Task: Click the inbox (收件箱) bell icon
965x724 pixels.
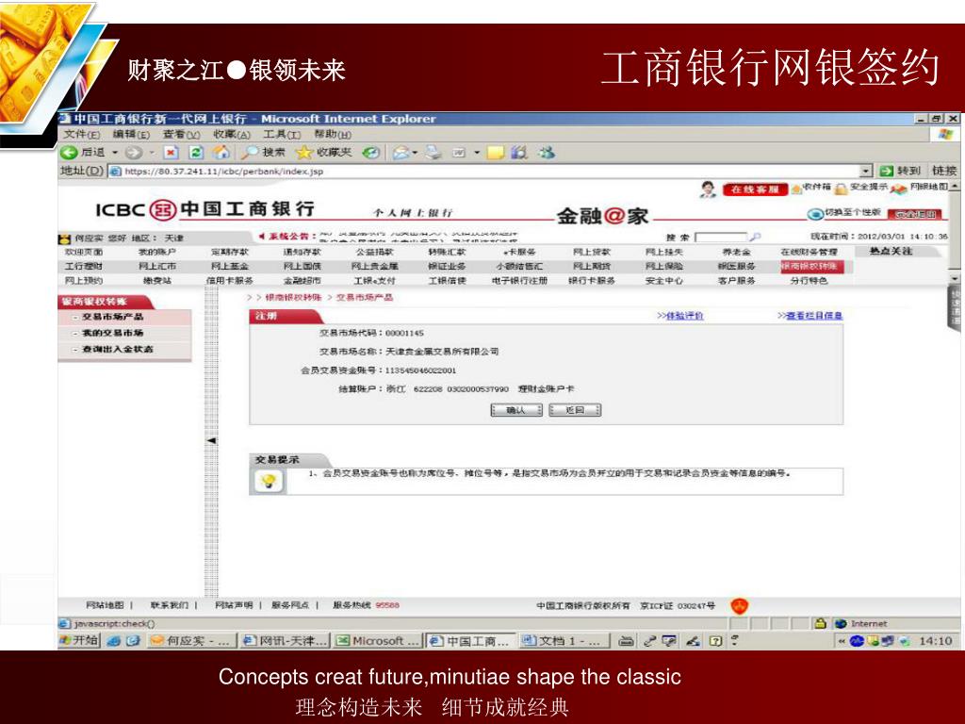Action: coord(796,189)
